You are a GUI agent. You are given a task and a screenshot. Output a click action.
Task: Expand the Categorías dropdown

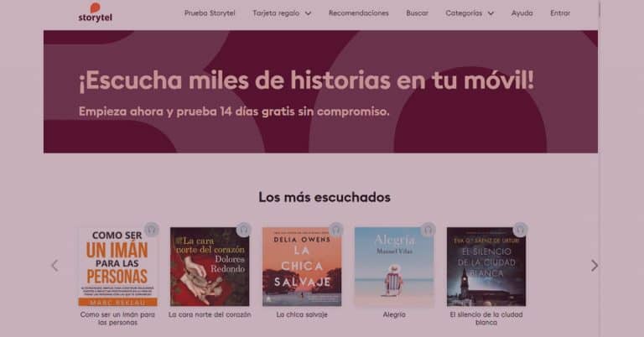coord(470,13)
